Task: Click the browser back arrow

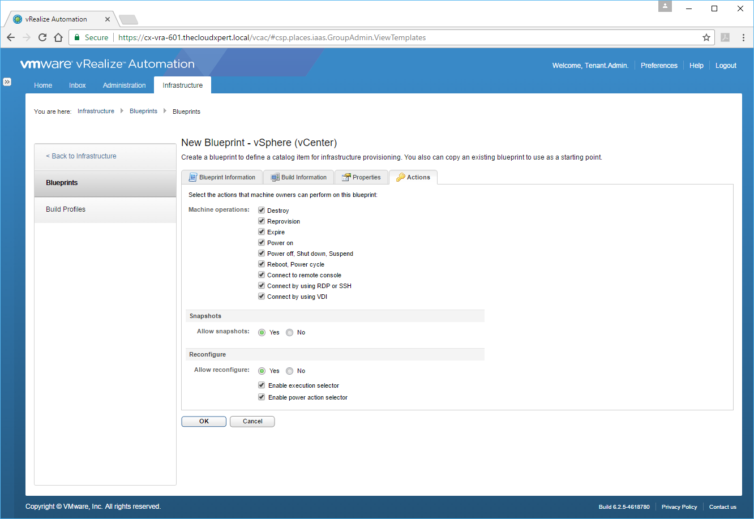Action: pos(11,38)
